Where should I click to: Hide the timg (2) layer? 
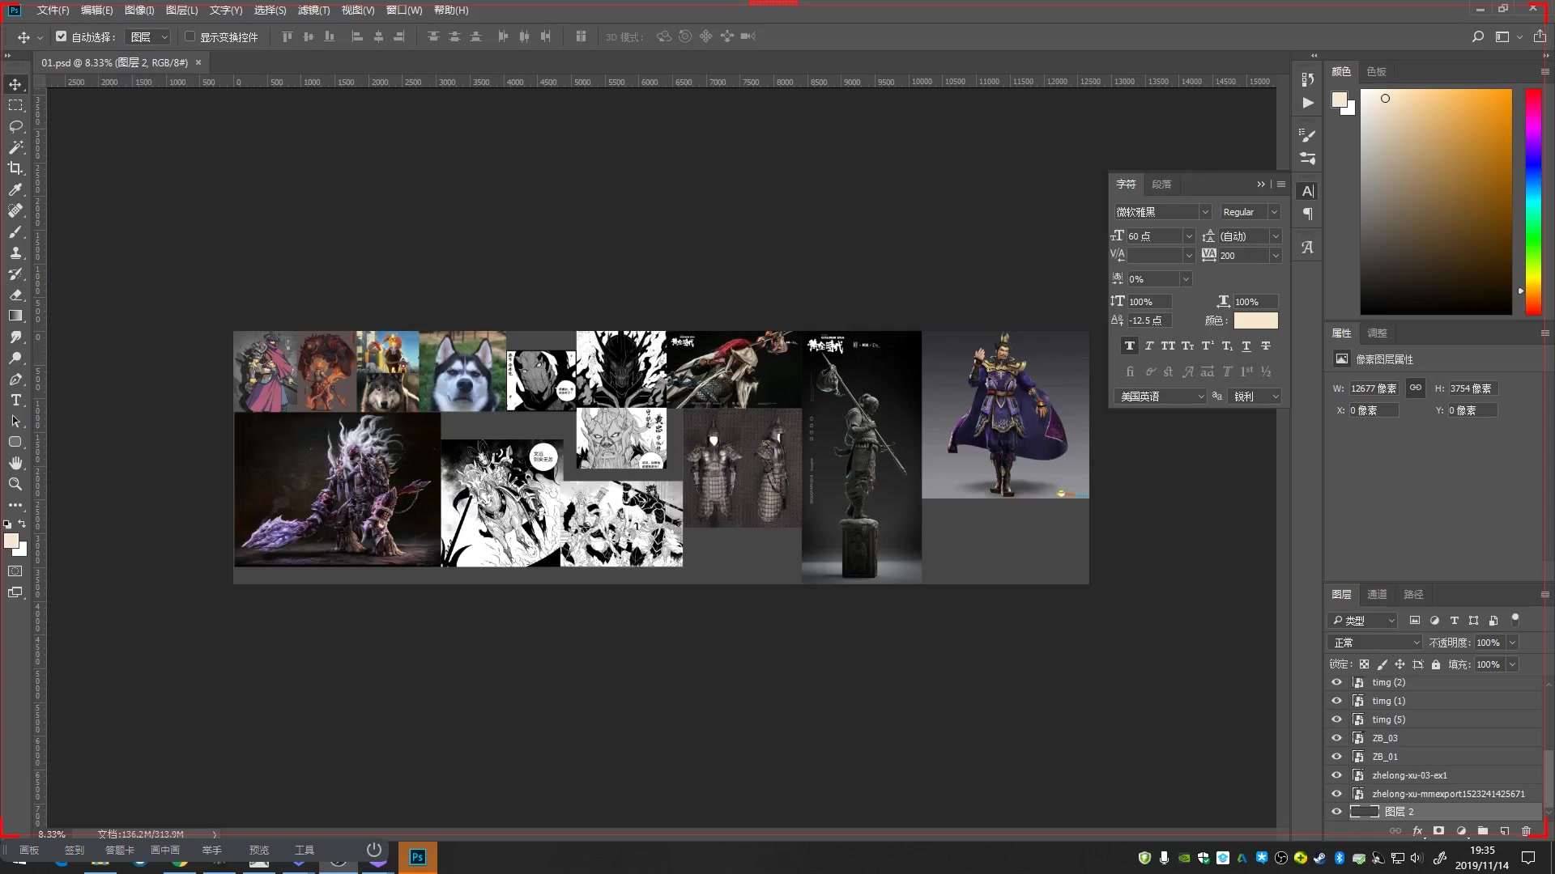1336,682
